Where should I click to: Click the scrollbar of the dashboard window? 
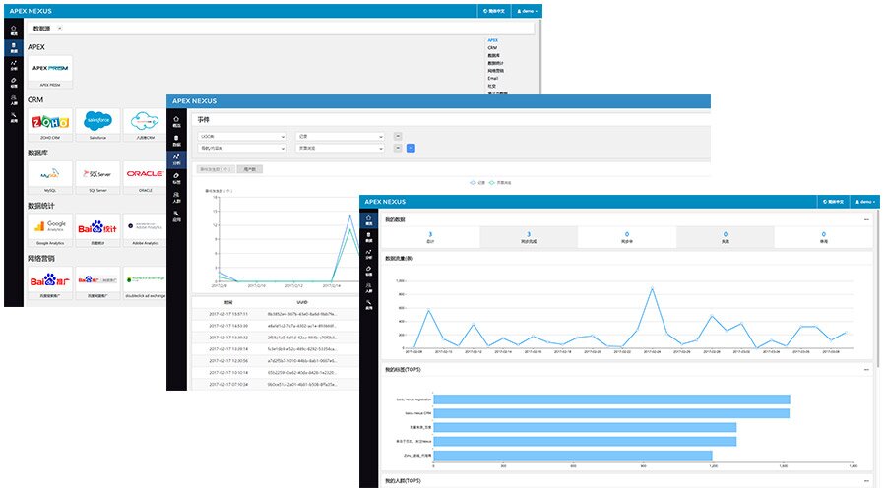click(x=878, y=288)
